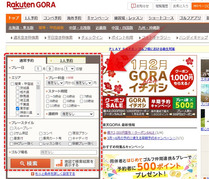This screenshot has width=209, height=179.
Task: Switch to 中部・北陸版 region
Action: [x=80, y=28]
